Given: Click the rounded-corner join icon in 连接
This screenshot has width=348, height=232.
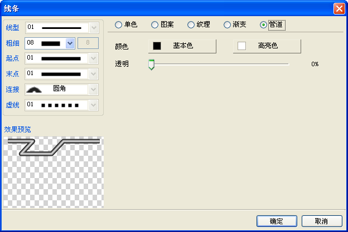Looking at the screenshot, I should point(34,90).
